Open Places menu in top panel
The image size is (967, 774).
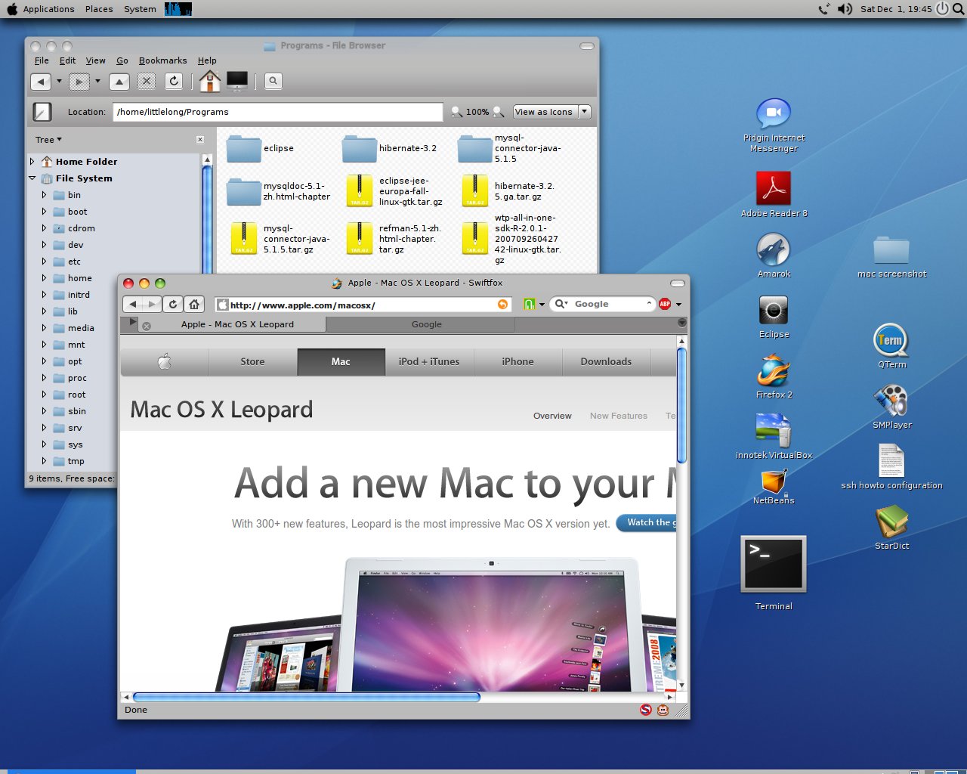[x=99, y=9]
